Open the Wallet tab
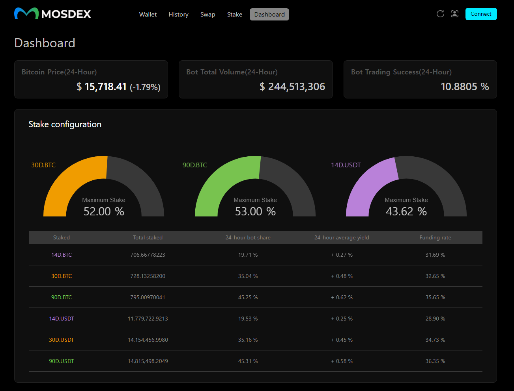The width and height of the screenshot is (514, 391). (x=148, y=15)
